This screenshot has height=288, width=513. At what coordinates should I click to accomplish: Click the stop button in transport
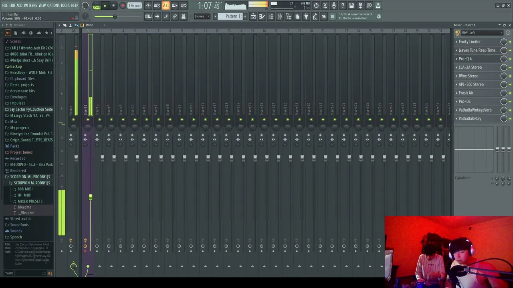click(x=113, y=6)
